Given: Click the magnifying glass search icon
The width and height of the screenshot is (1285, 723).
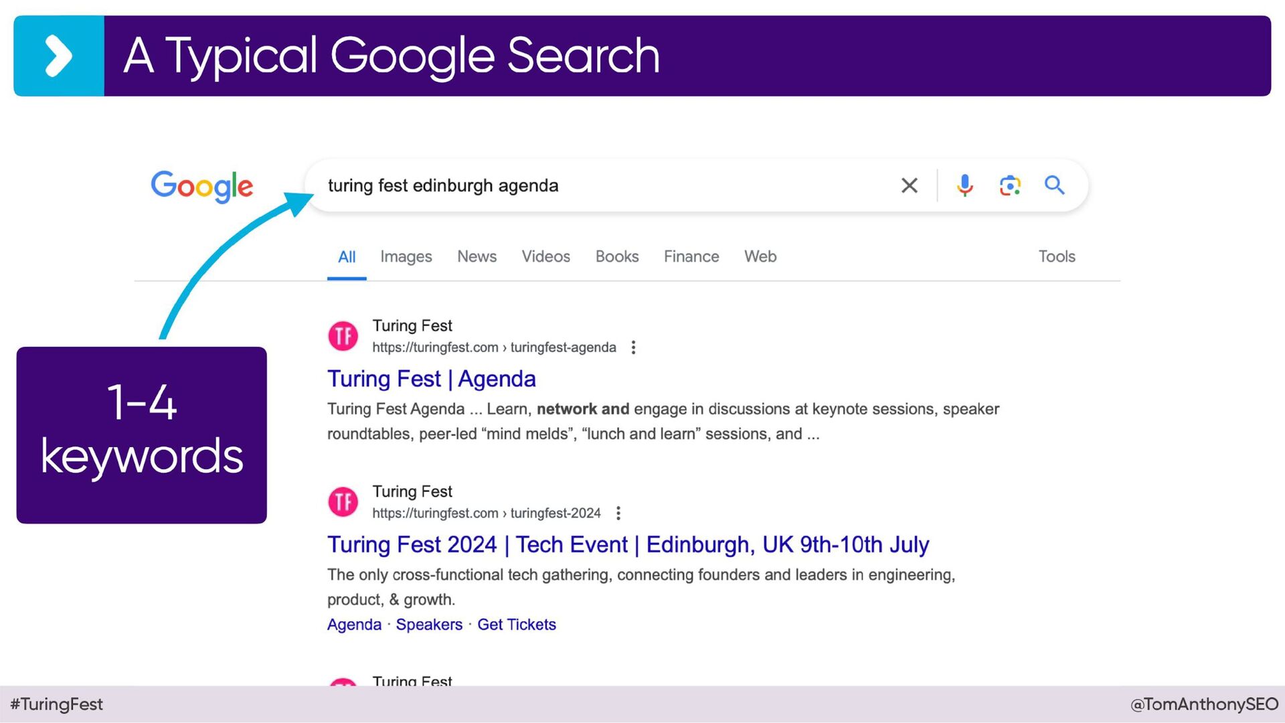Looking at the screenshot, I should tap(1054, 185).
